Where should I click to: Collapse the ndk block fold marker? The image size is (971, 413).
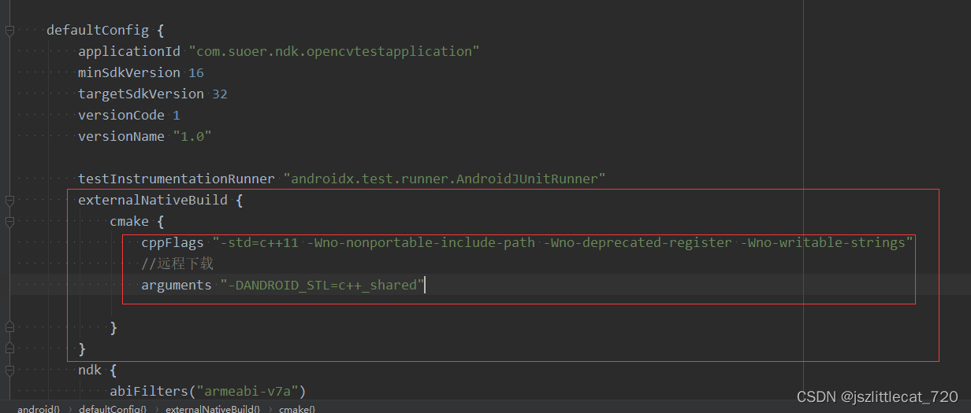(9, 371)
